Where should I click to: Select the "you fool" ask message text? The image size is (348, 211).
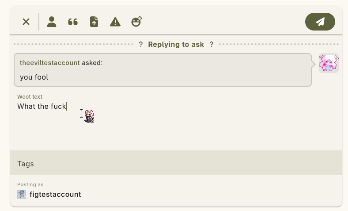[34, 77]
